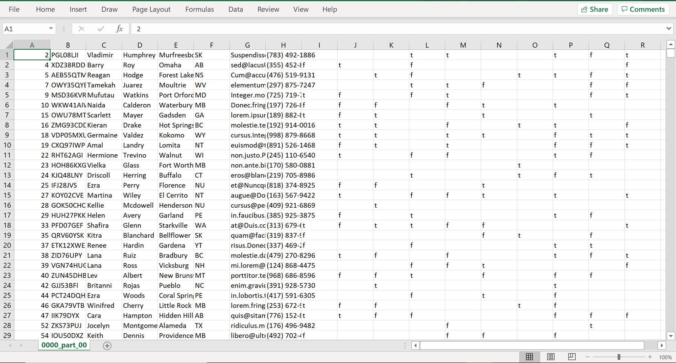The width and height of the screenshot is (676, 363).
Task: Adjust the zoom slider
Action: tap(619, 357)
